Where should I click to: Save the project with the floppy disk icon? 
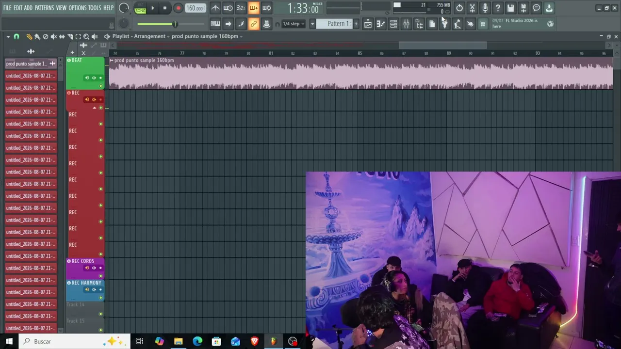click(x=510, y=8)
